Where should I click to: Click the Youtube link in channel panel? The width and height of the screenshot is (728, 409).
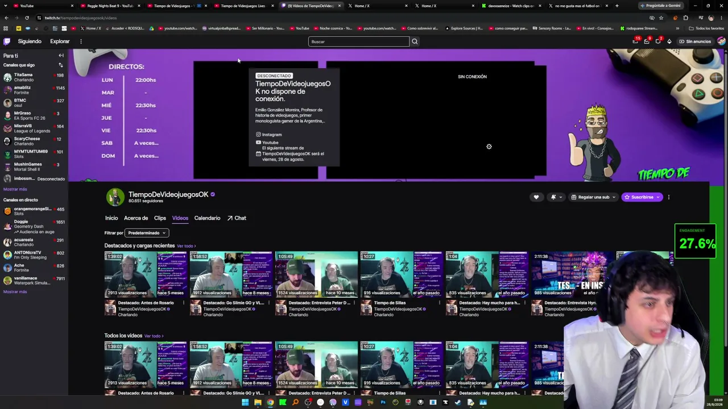point(267,143)
